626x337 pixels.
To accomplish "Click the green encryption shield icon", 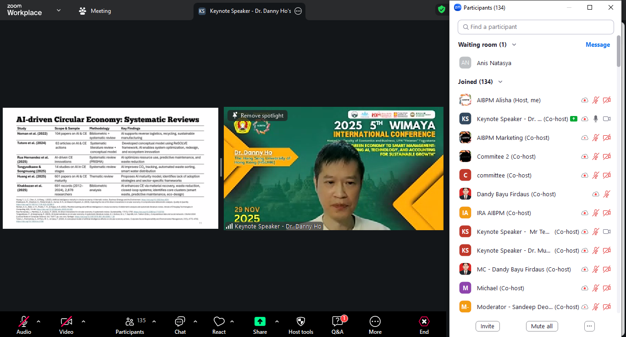I will click(441, 9).
